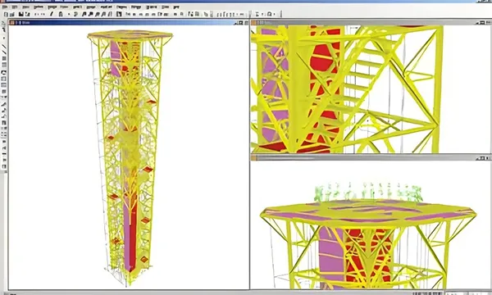This screenshot has width=492, height=295.
Task: Select the Quick Draw Braces grid tool
Action: tap(4, 58)
